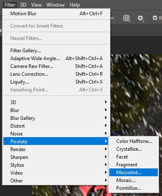Open Filter Gallery dialog
The image size is (162, 196).
point(56,51)
